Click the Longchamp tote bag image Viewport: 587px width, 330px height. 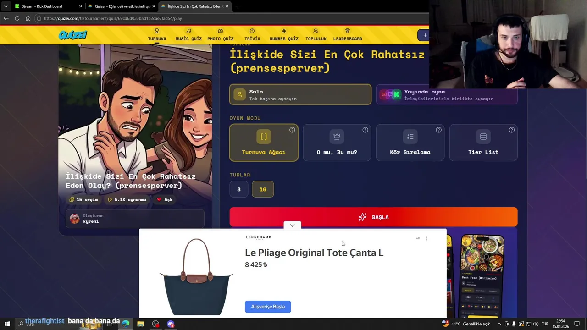pos(196,276)
